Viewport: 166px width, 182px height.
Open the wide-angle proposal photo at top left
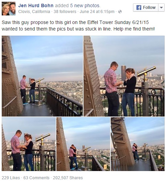click(42, 76)
